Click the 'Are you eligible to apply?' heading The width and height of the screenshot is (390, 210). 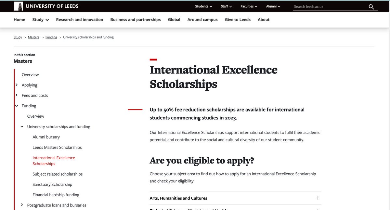tap(202, 161)
